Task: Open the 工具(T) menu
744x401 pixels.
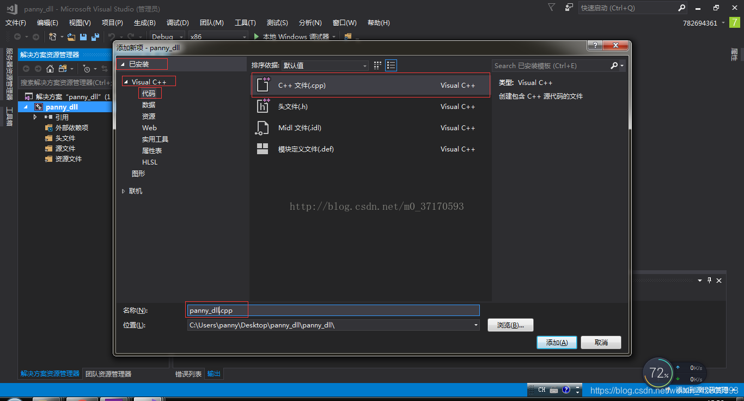Action: coord(245,23)
